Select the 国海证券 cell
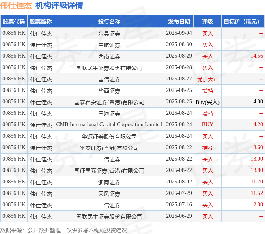This screenshot has height=234, width=265. (x=109, y=114)
